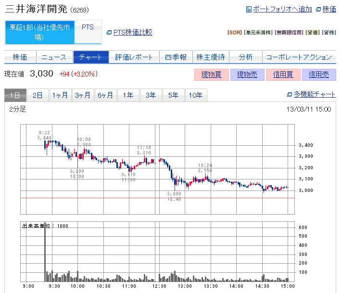
Task: Select the 東証1部 market tab
Action: pos(39,32)
